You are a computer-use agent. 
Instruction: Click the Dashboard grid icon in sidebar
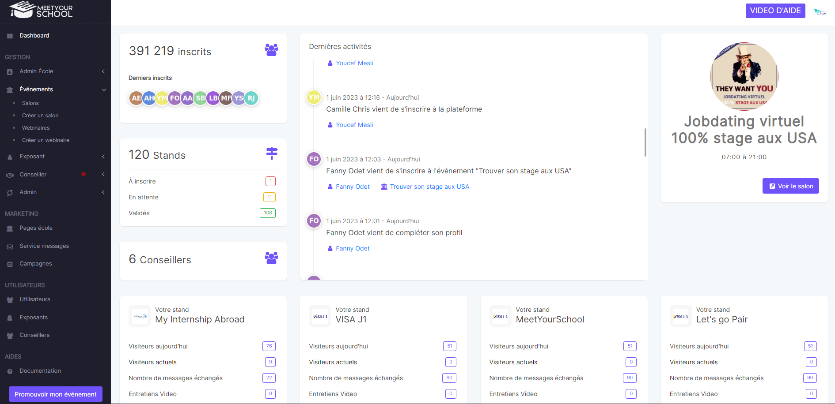[9, 36]
